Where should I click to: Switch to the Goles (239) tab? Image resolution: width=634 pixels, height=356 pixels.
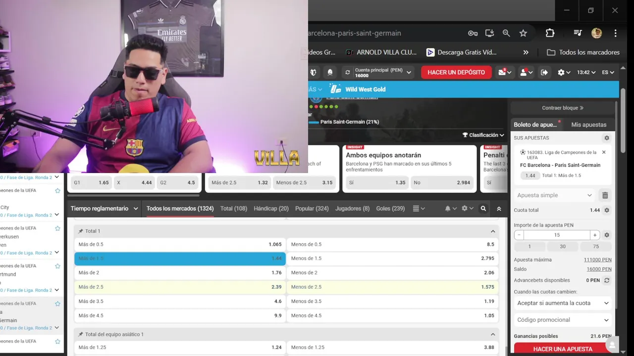[390, 209]
